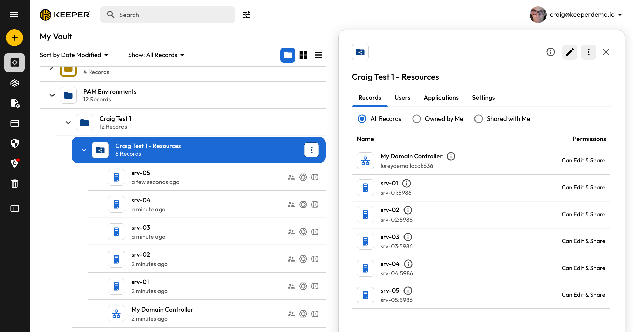Viewport: 633px width, 332px height.
Task: Switch to grid view layout
Action: 303,55
